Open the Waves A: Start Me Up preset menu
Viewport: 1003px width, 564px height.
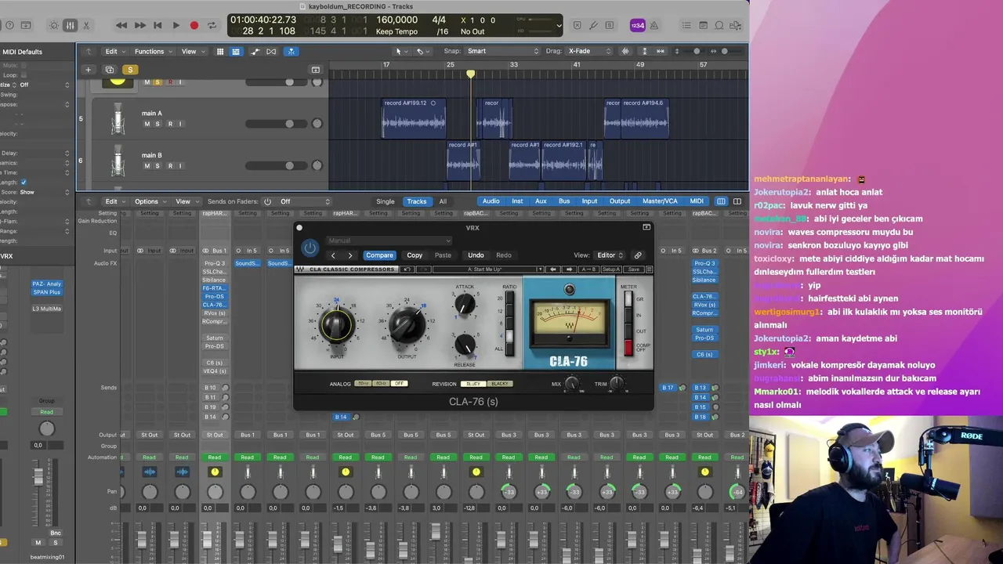click(x=488, y=269)
